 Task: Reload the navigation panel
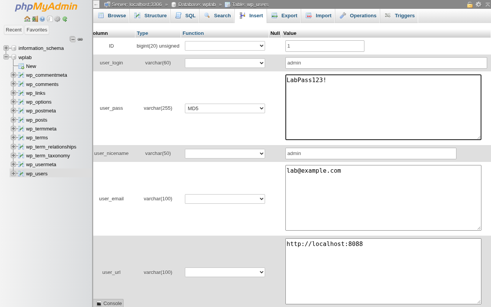65,19
